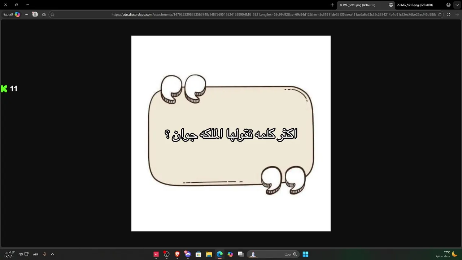The height and width of the screenshot is (260, 462).
Task: Open Microsoft Store on the taskbar
Action: click(x=199, y=254)
